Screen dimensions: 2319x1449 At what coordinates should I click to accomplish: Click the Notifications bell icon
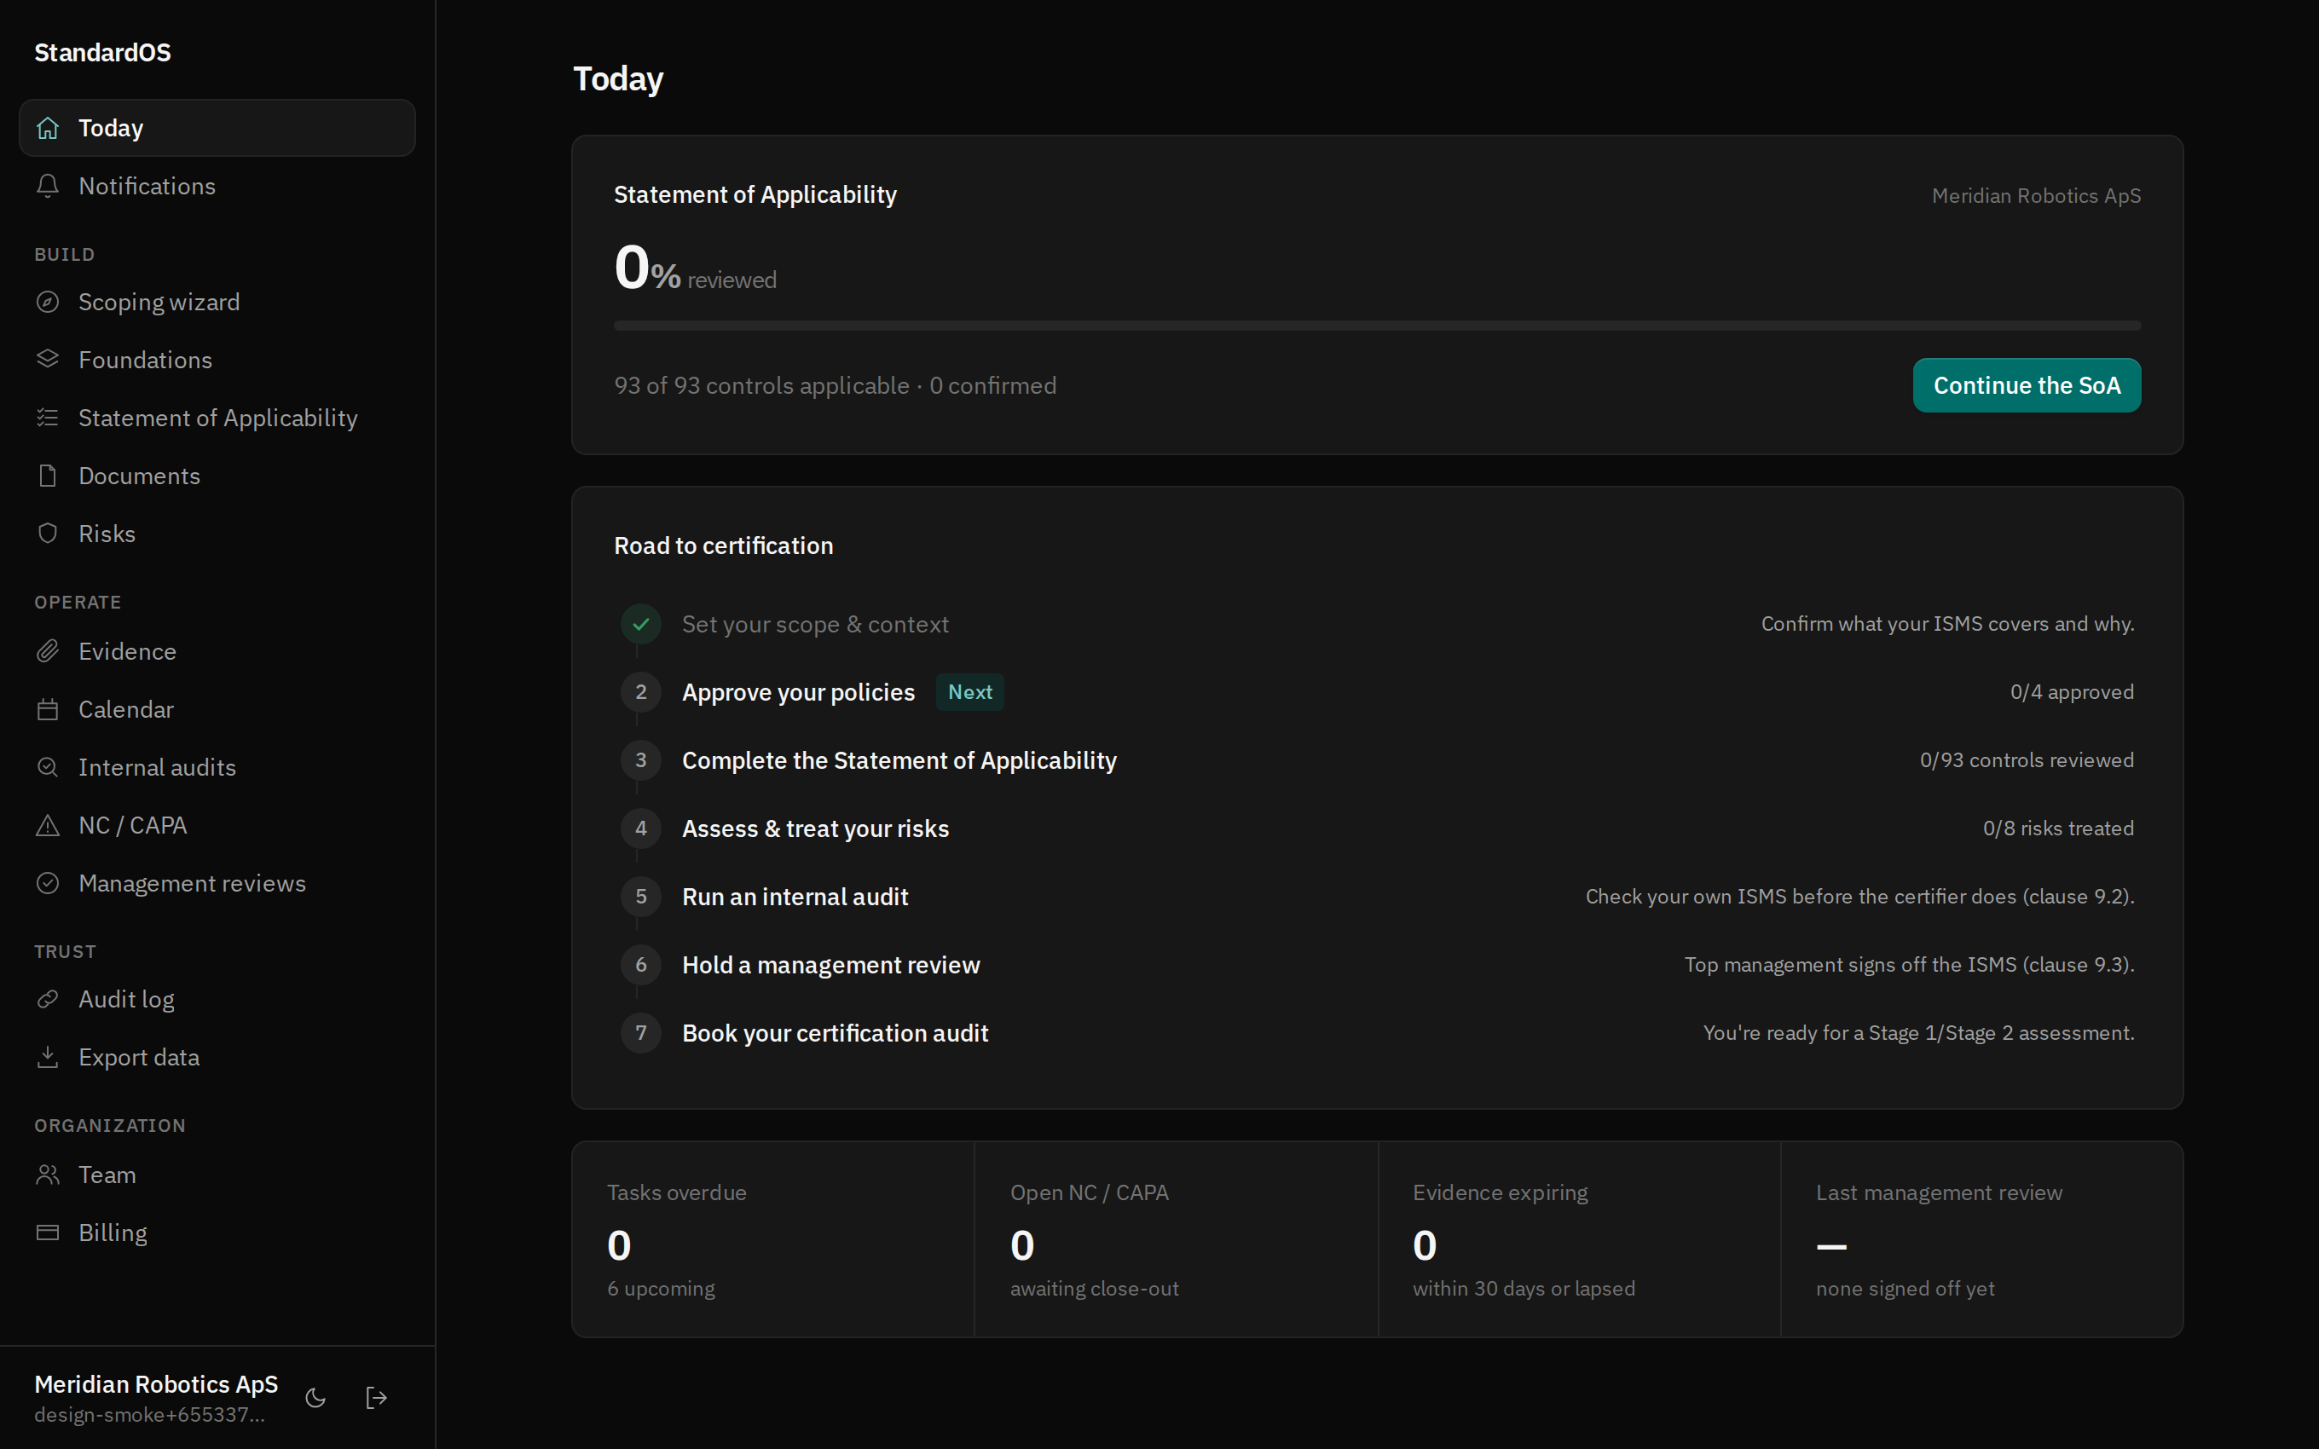coord(48,186)
